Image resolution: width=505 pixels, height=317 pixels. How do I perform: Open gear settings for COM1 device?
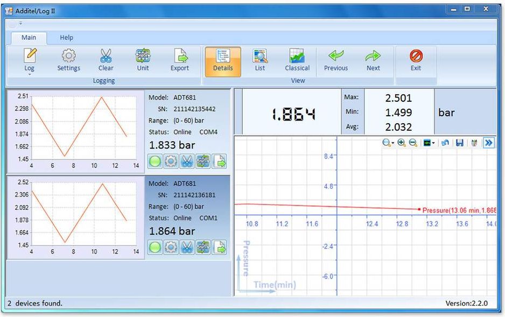(x=171, y=248)
